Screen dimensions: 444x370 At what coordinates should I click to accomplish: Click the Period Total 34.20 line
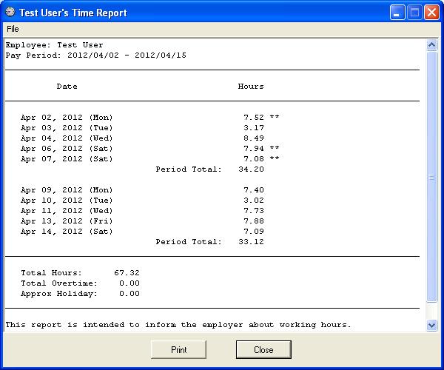point(209,169)
